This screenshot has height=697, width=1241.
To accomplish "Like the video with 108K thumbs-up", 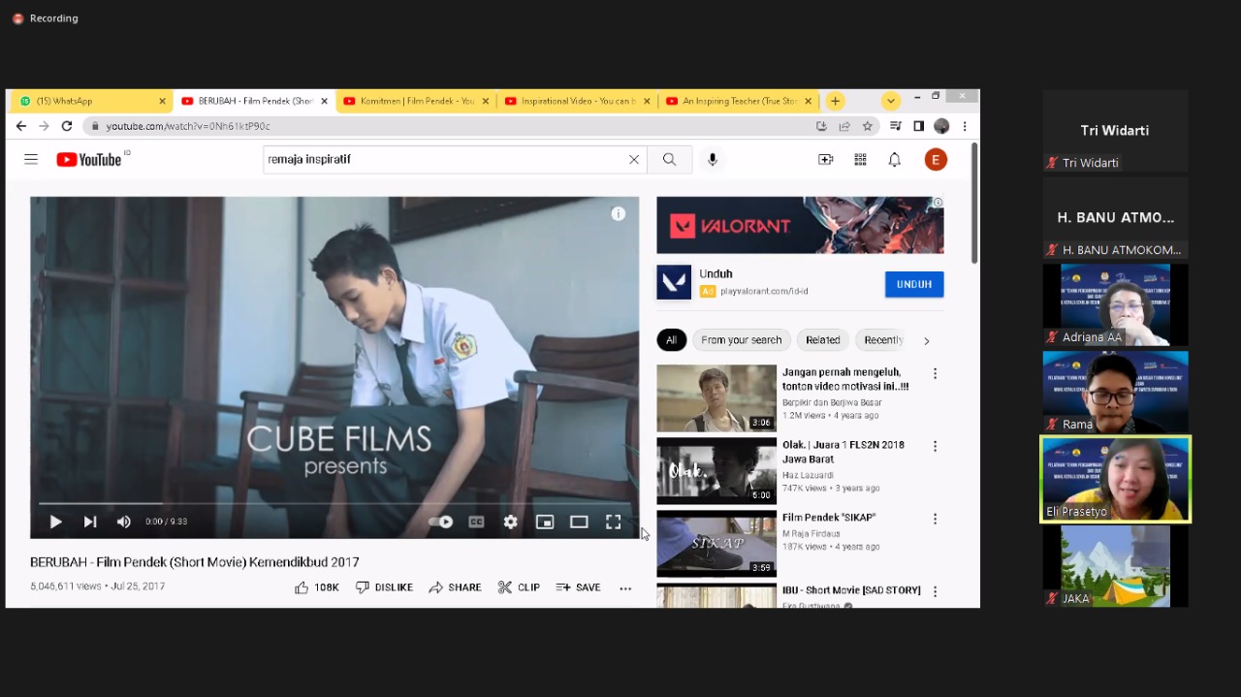I will coord(317,587).
